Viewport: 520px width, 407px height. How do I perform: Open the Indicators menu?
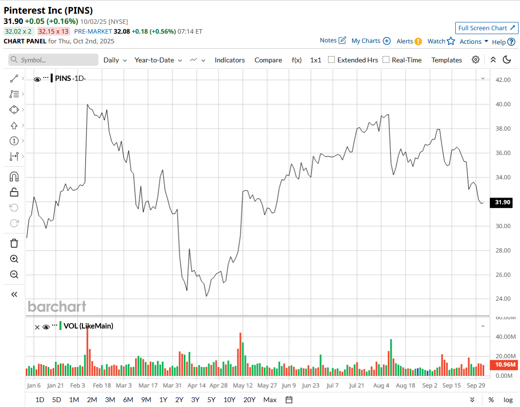(x=230, y=60)
